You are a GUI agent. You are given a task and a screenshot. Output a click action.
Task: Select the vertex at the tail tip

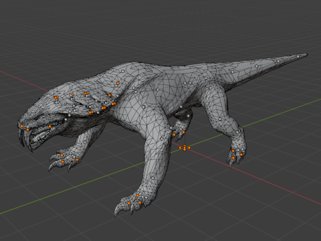pos(298,57)
